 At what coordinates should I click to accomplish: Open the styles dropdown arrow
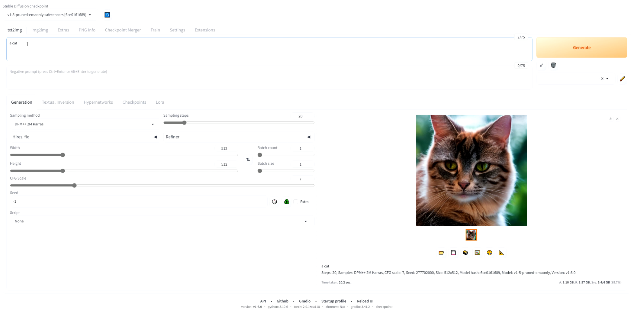(607, 79)
